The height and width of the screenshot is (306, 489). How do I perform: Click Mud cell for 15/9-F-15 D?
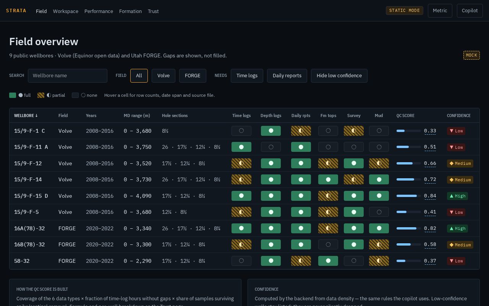pyautogui.click(x=379, y=196)
